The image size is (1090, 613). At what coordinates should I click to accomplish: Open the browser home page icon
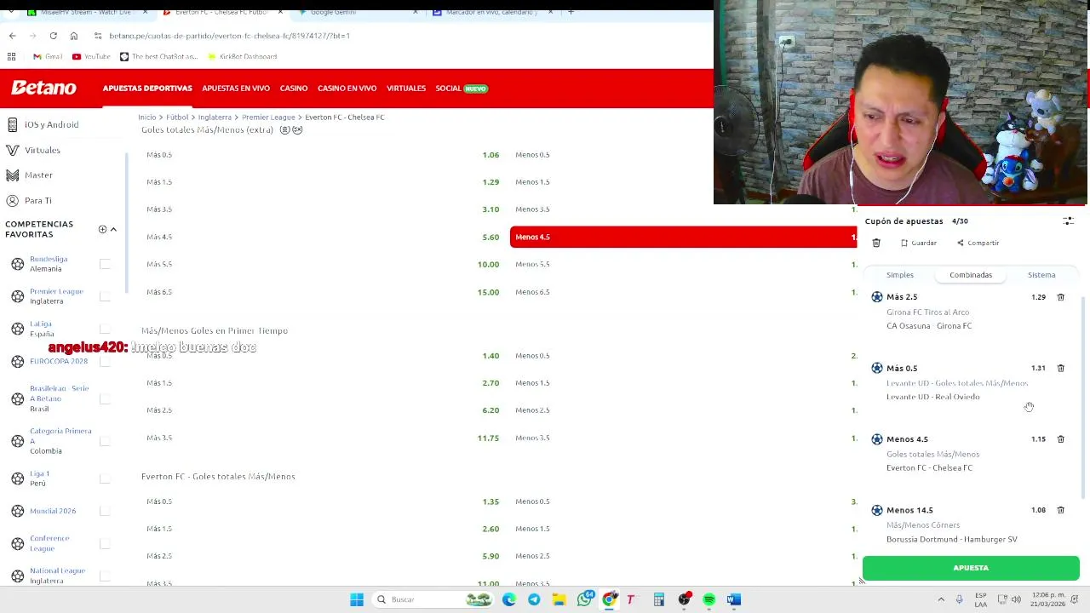74,36
